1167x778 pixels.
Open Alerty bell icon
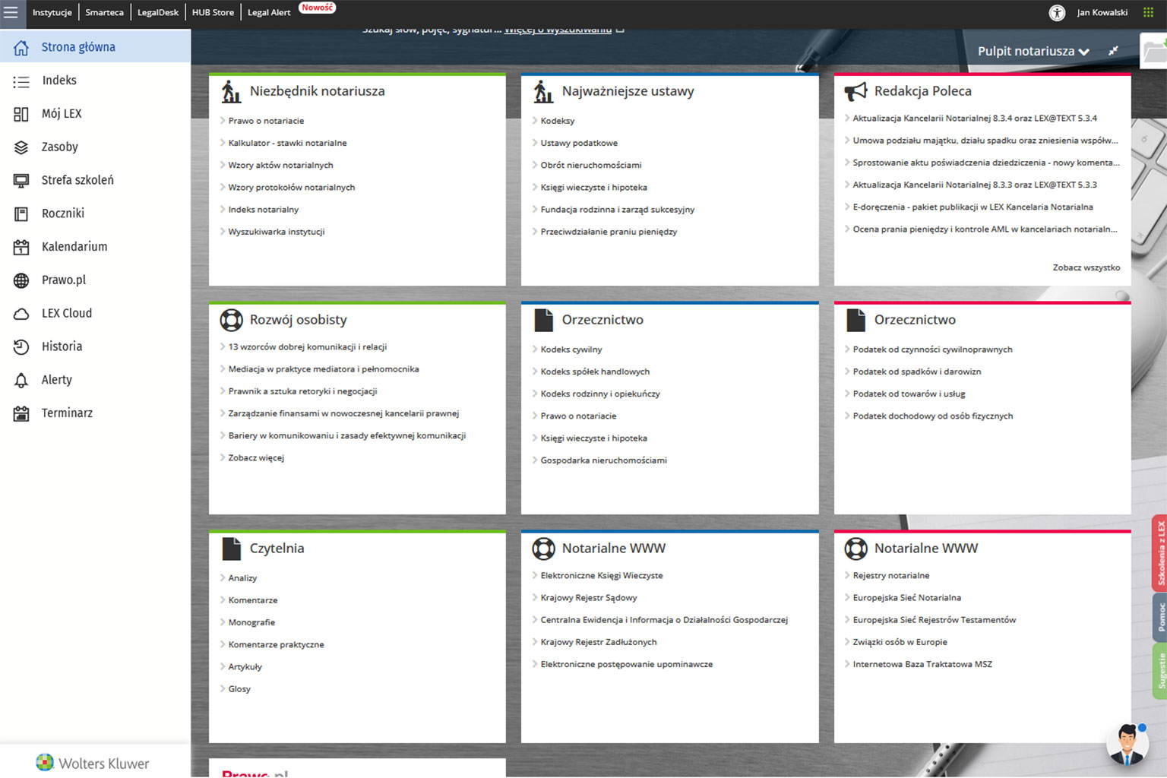pos(21,380)
